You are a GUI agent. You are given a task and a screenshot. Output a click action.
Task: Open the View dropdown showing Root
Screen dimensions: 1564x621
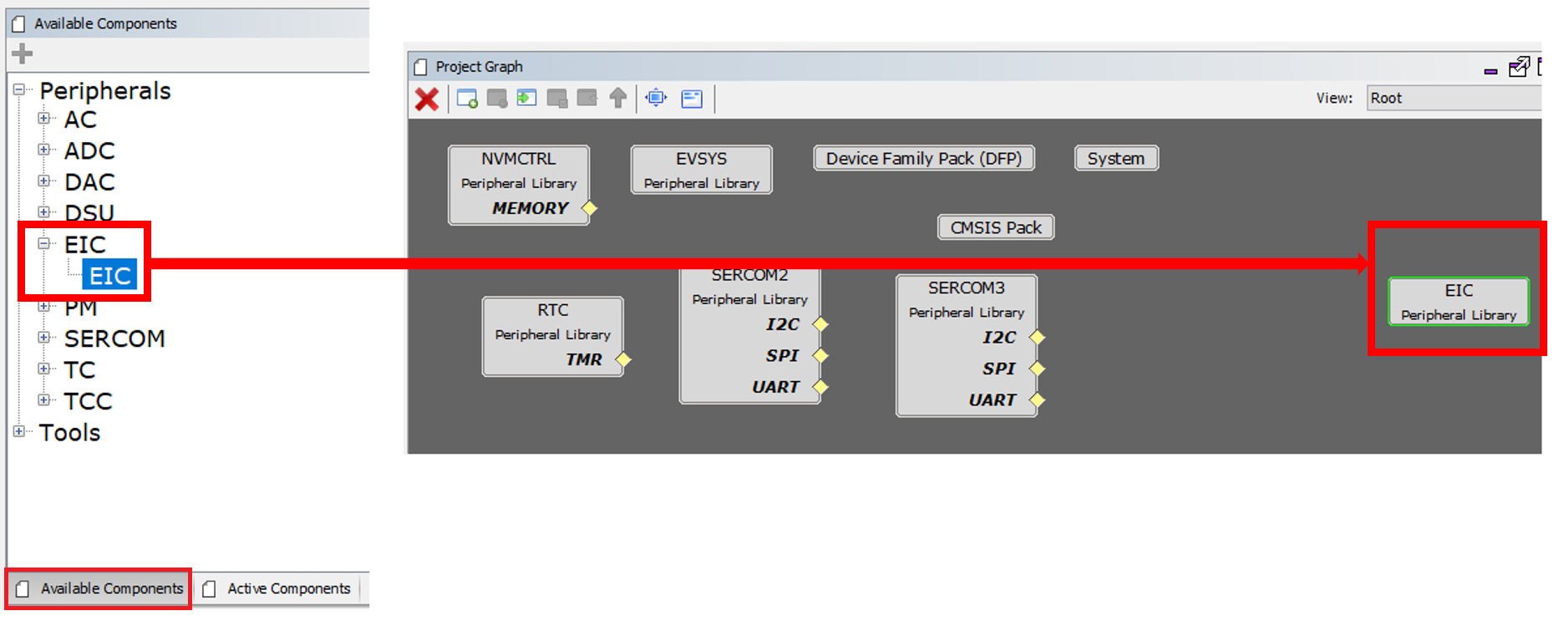coord(1453,98)
